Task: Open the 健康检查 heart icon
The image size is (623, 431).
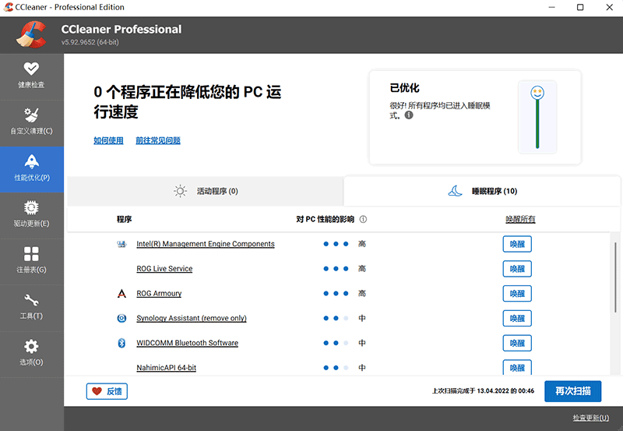Action: coord(31,69)
